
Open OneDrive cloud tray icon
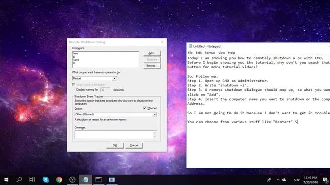[284, 180]
